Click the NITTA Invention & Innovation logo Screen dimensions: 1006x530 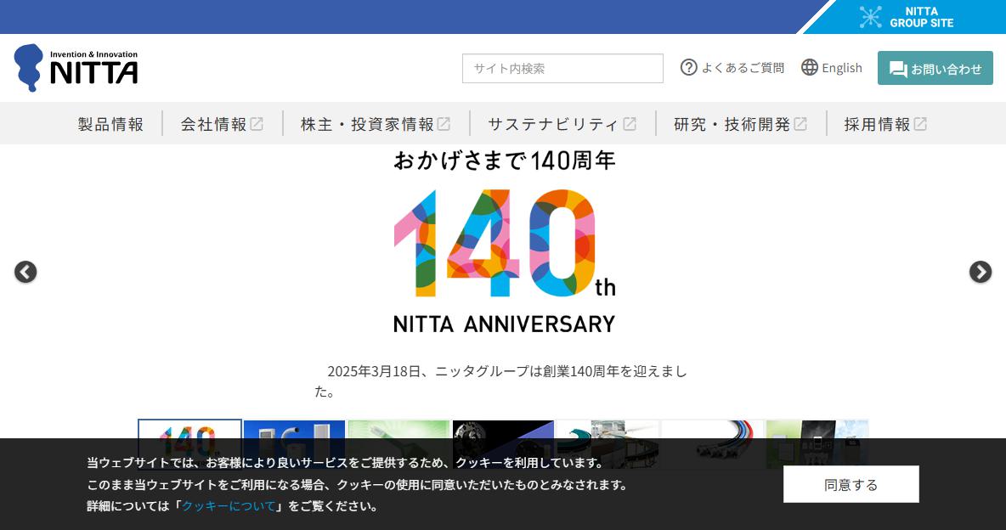76,67
